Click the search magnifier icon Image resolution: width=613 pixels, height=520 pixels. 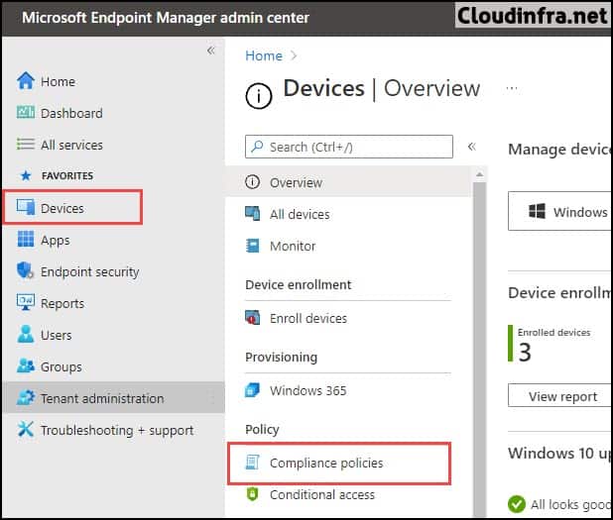(257, 147)
